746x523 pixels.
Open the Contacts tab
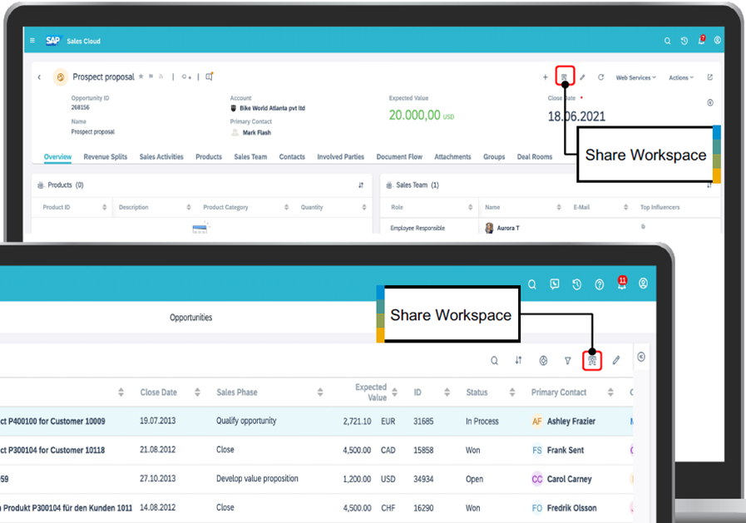click(x=292, y=156)
